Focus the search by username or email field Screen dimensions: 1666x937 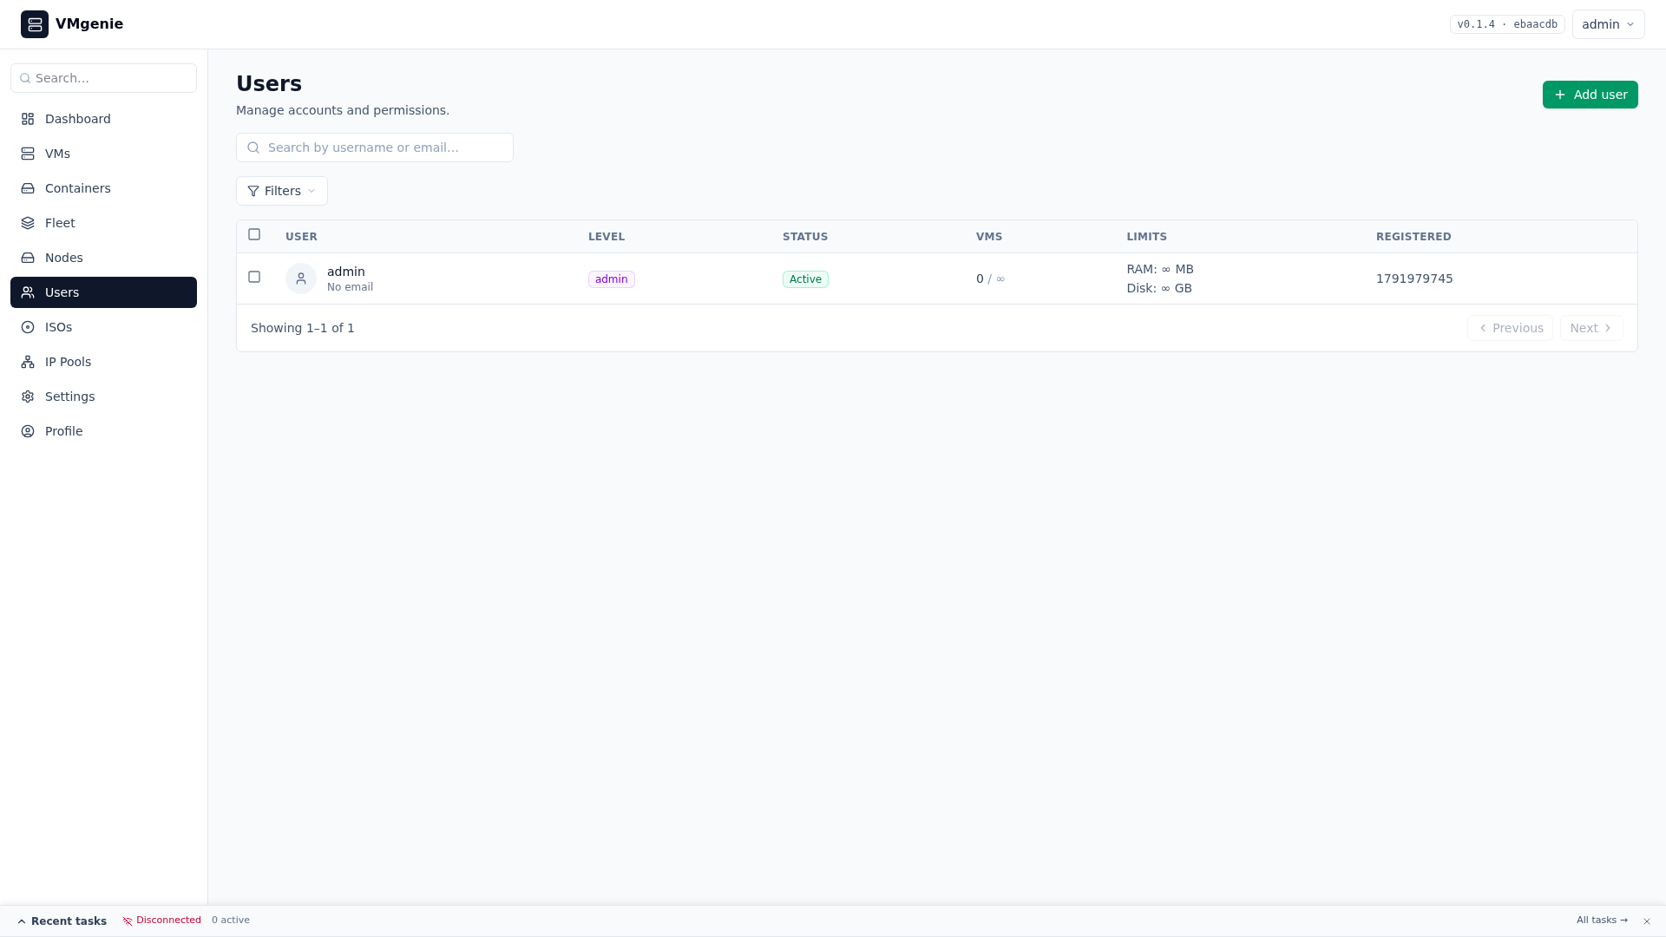(x=374, y=147)
